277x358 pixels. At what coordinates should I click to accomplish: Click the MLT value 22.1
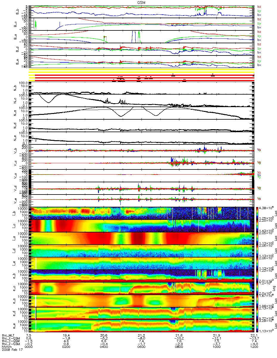254,335
